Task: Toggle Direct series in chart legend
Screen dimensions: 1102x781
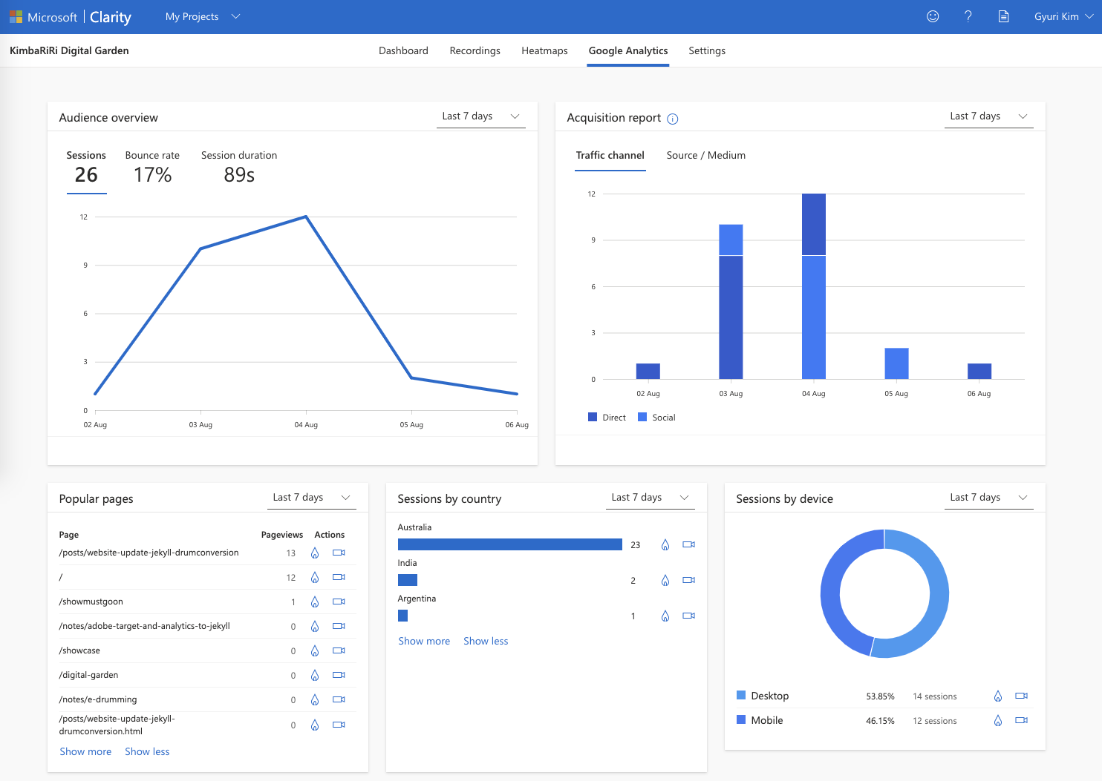Action: point(607,418)
